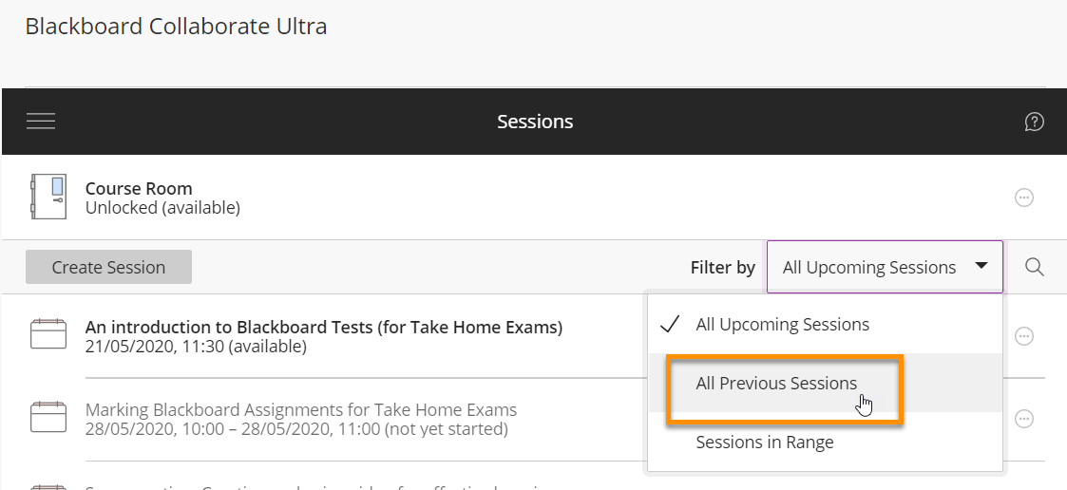1067x490 pixels.
Task: Click the Create Session button
Action: coord(109,267)
